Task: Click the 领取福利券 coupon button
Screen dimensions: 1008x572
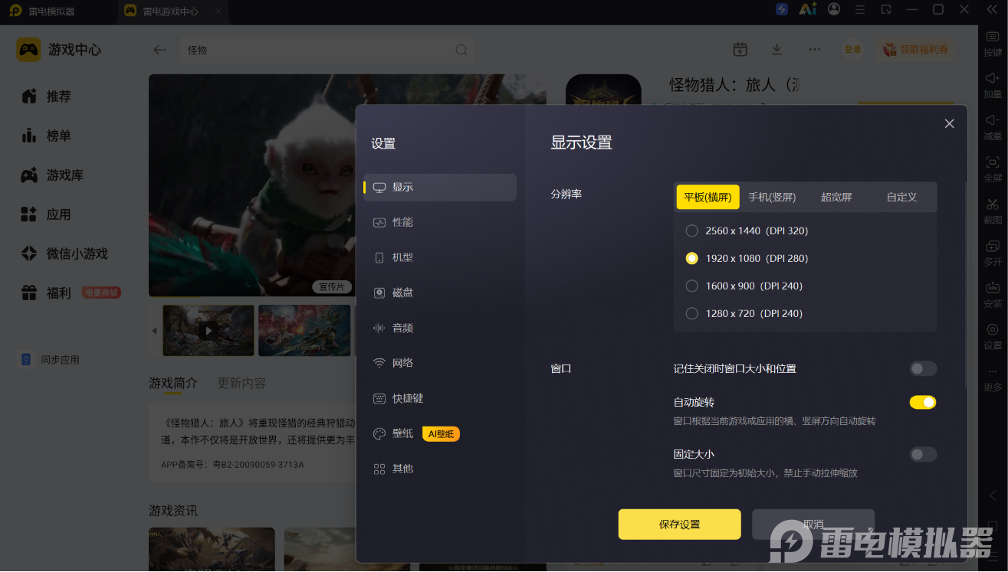Action: [916, 50]
